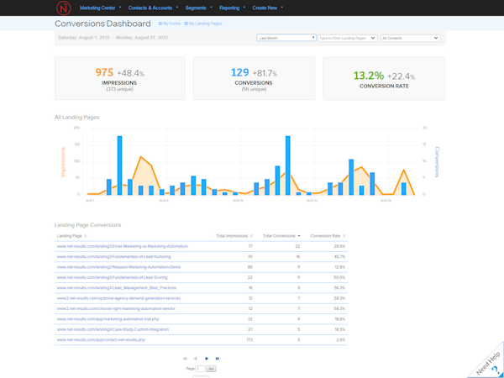The height and width of the screenshot is (378, 504).
Task: Expand the Reporting menu
Action: click(x=230, y=8)
